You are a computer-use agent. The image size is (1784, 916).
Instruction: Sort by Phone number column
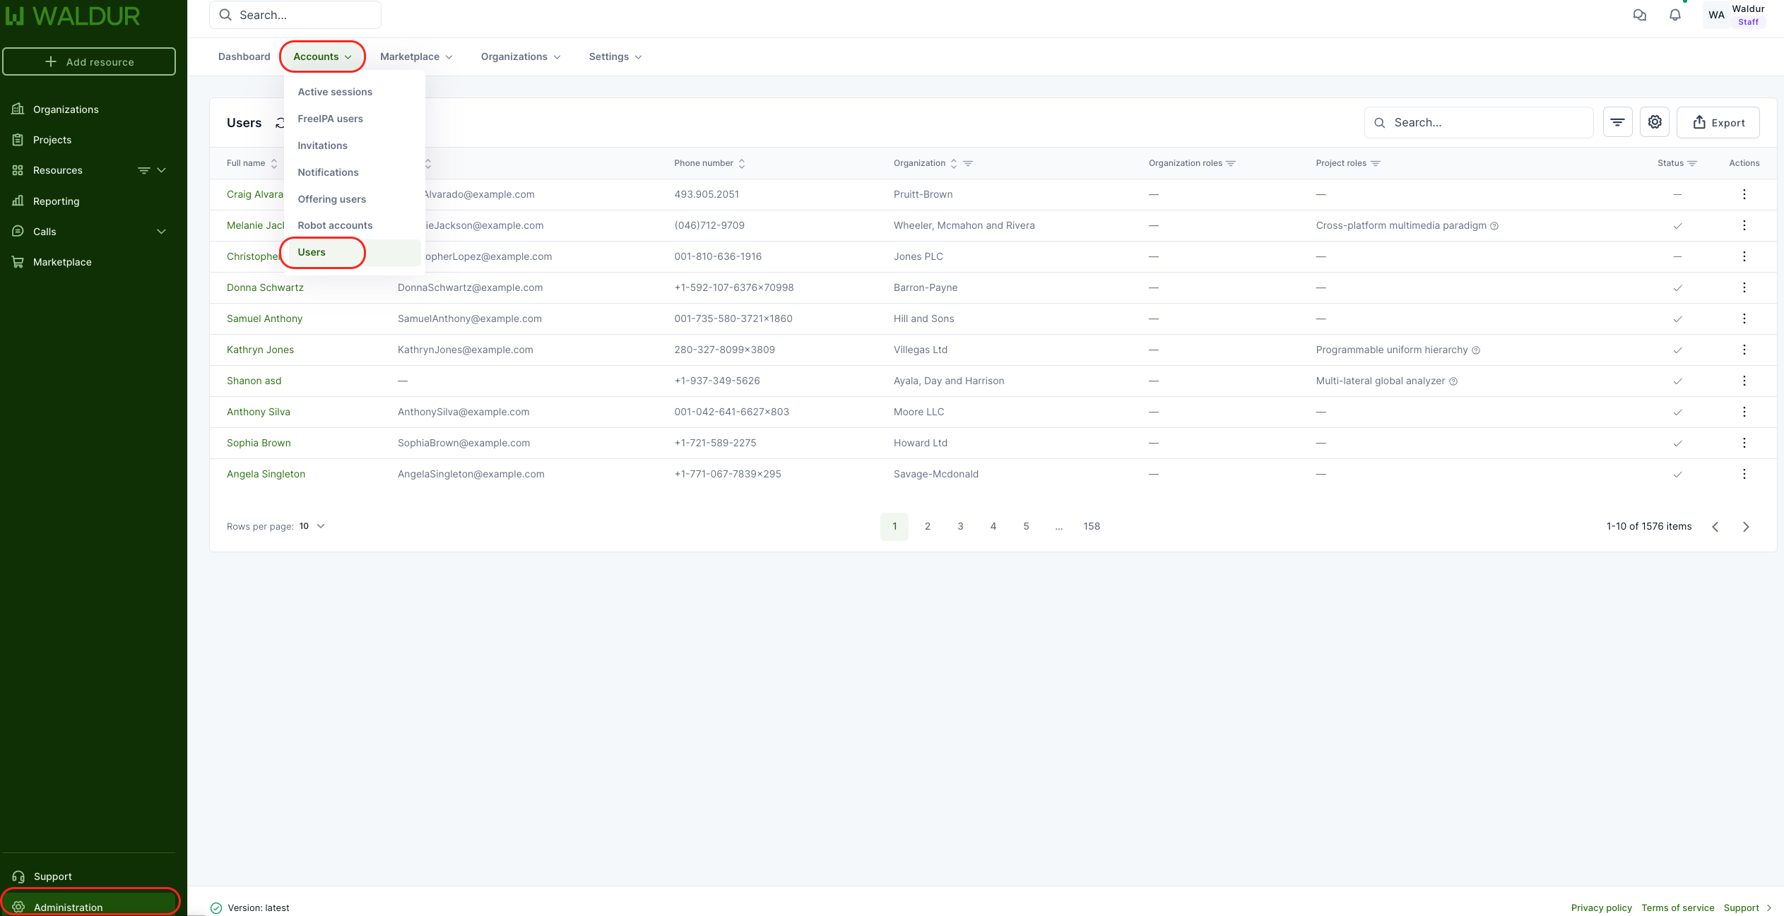[x=742, y=163]
